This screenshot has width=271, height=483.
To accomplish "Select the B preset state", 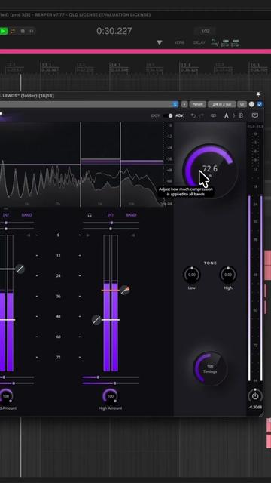I will tap(241, 115).
